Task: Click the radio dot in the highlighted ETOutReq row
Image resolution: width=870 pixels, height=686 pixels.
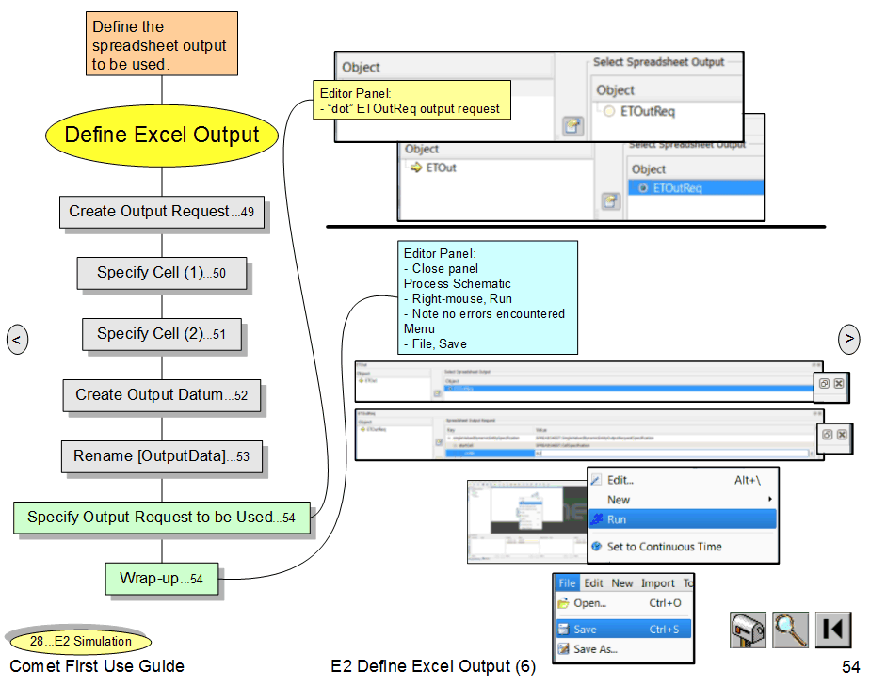Action: pyautogui.click(x=643, y=188)
